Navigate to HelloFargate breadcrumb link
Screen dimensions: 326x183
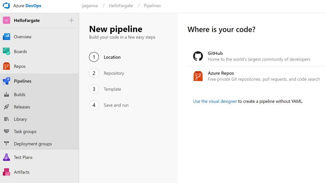click(121, 6)
